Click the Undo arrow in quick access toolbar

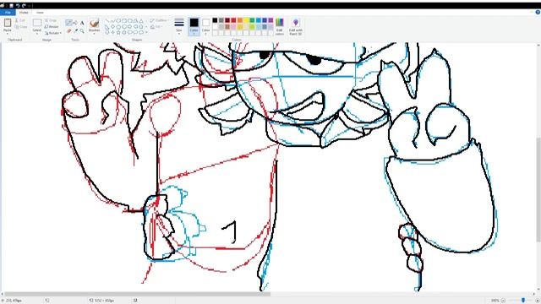pyautogui.click(x=18, y=6)
